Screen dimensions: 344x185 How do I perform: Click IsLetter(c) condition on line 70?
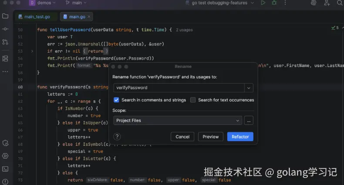click(97, 158)
